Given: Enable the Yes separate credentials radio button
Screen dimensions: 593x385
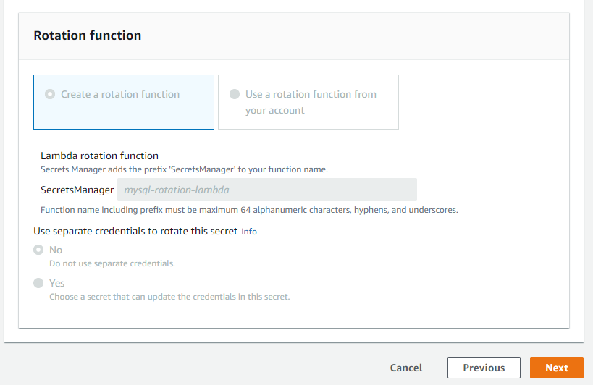Looking at the screenshot, I should pyautogui.click(x=38, y=283).
